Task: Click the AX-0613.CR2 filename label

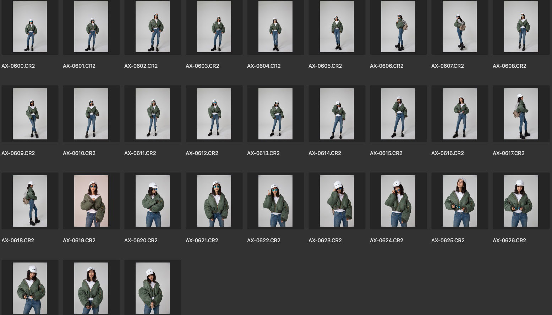Action: click(263, 153)
